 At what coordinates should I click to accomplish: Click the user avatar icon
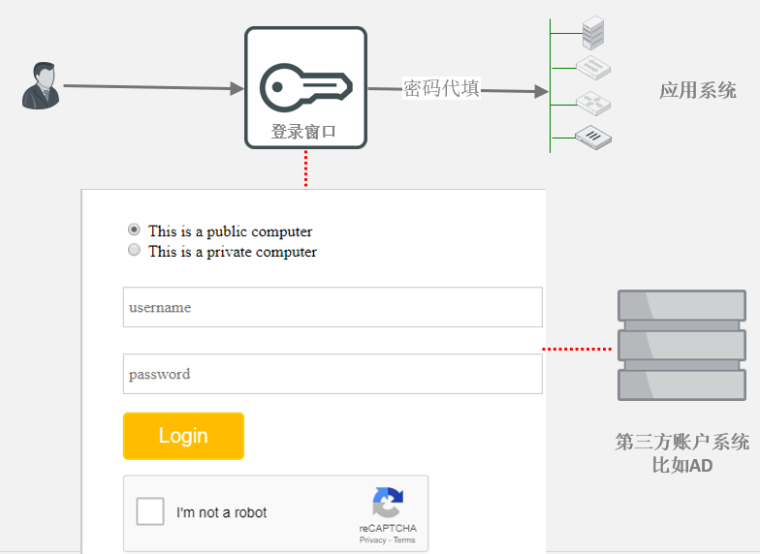click(x=41, y=85)
